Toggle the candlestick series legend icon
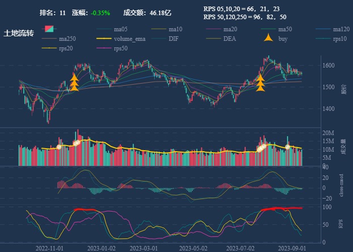The height and width of the screenshot is (252, 353). point(49,29)
